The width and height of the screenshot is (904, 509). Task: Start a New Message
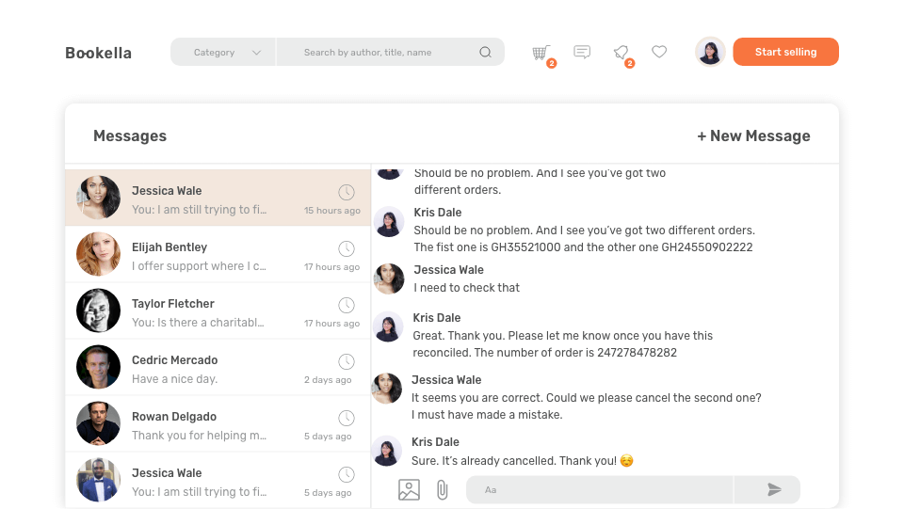pos(753,135)
